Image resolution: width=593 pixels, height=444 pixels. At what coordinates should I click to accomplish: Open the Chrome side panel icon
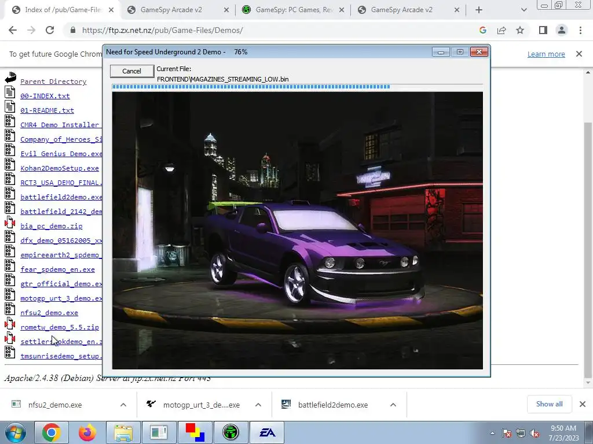pyautogui.click(x=543, y=30)
